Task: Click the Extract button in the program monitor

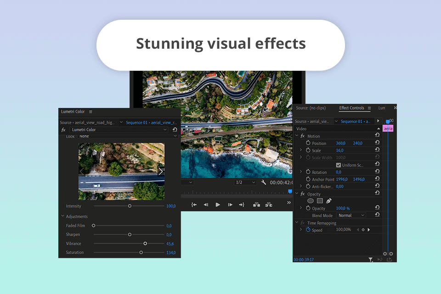Action: (x=268, y=205)
